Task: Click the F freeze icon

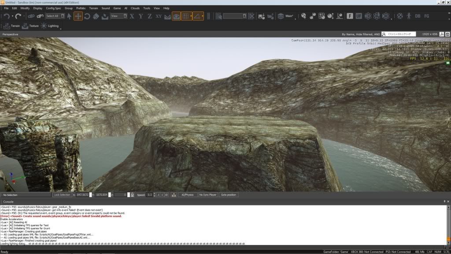Action: click(350, 16)
